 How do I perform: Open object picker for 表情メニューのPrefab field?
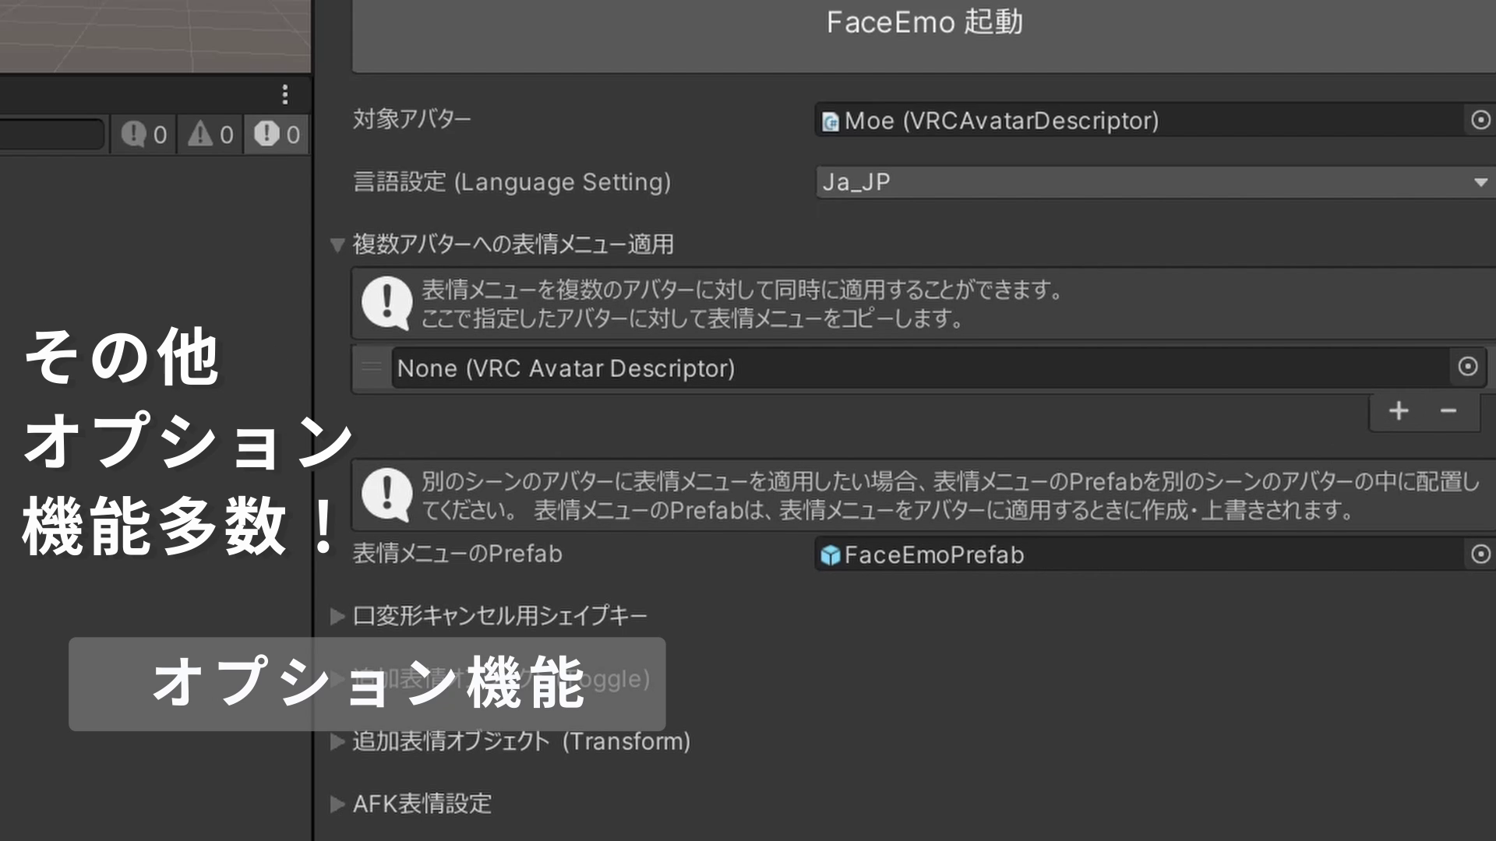(x=1479, y=554)
